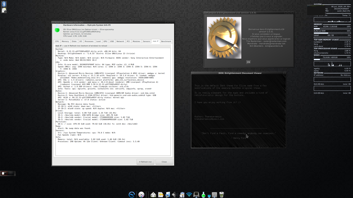Select the Sensors tab

click(146, 41)
